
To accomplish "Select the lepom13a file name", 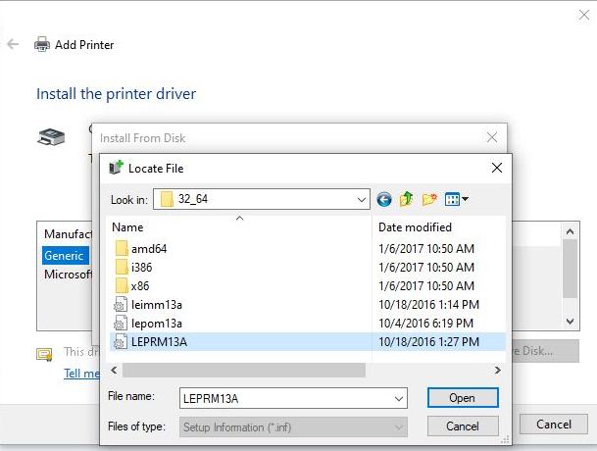I will click(157, 324).
